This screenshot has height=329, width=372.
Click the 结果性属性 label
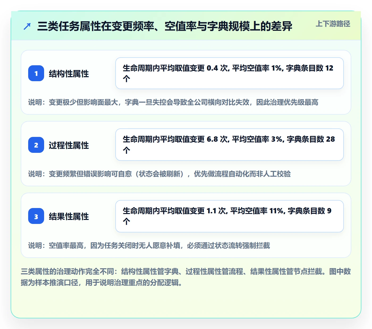[x=69, y=217]
